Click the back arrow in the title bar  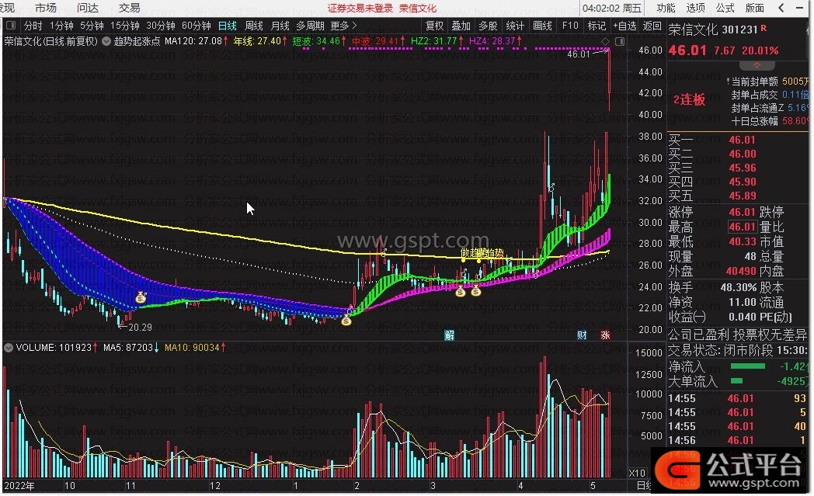pos(781,8)
